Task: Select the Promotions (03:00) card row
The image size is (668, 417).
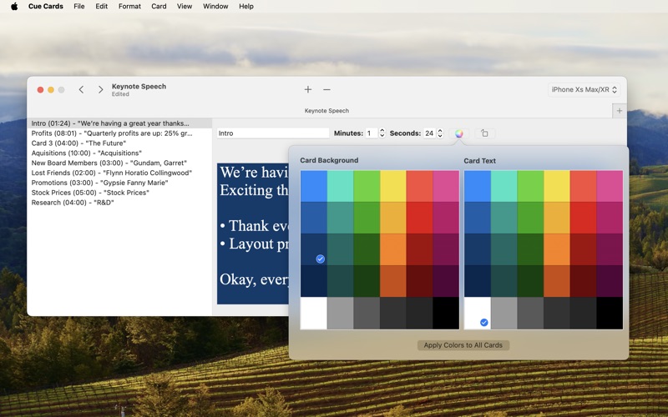Action: pyautogui.click(x=119, y=183)
